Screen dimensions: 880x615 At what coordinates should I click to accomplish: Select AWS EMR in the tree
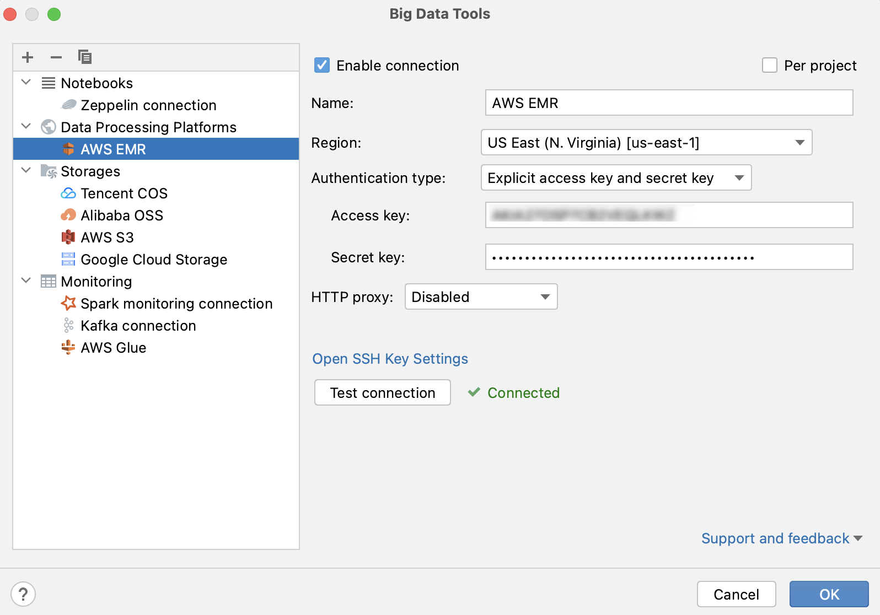pyautogui.click(x=156, y=149)
